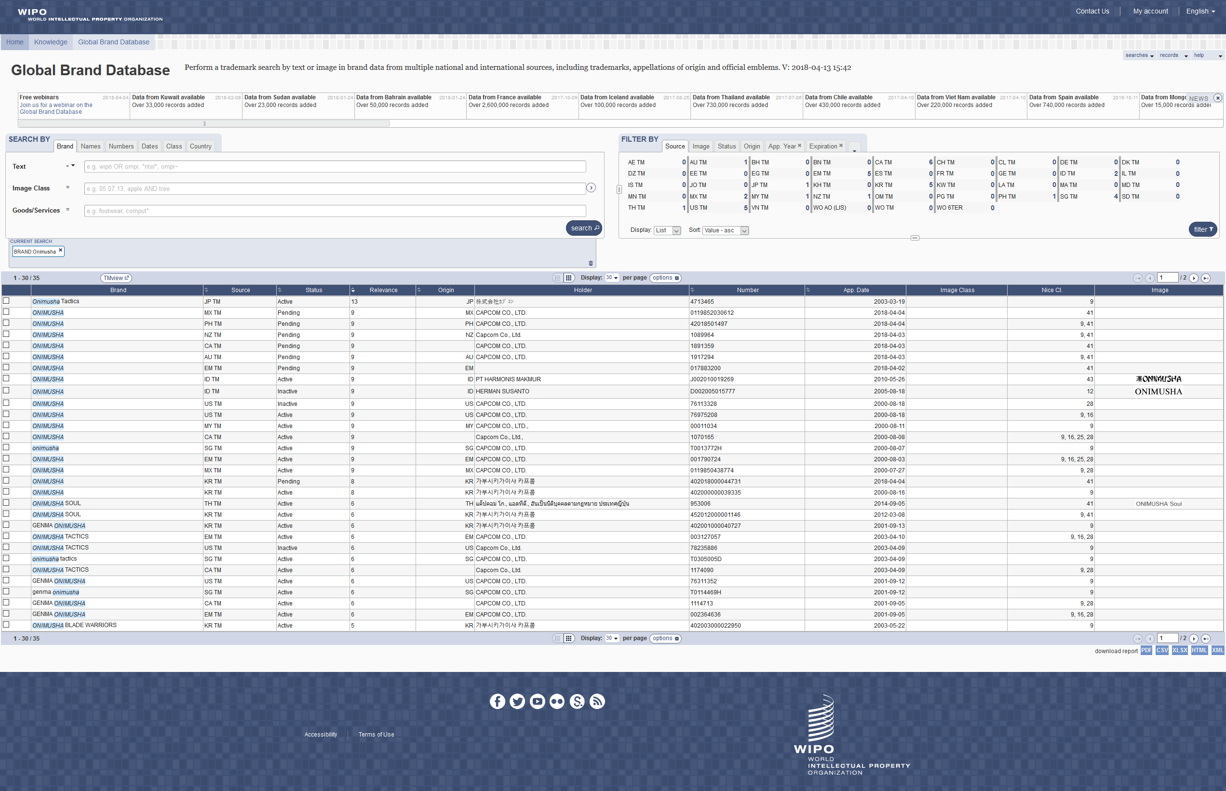
Task: Tick checkbox for Onimusha Tactics JP TM row
Action: pos(6,300)
